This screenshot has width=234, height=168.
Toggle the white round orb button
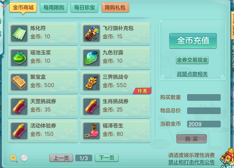[24, 158]
